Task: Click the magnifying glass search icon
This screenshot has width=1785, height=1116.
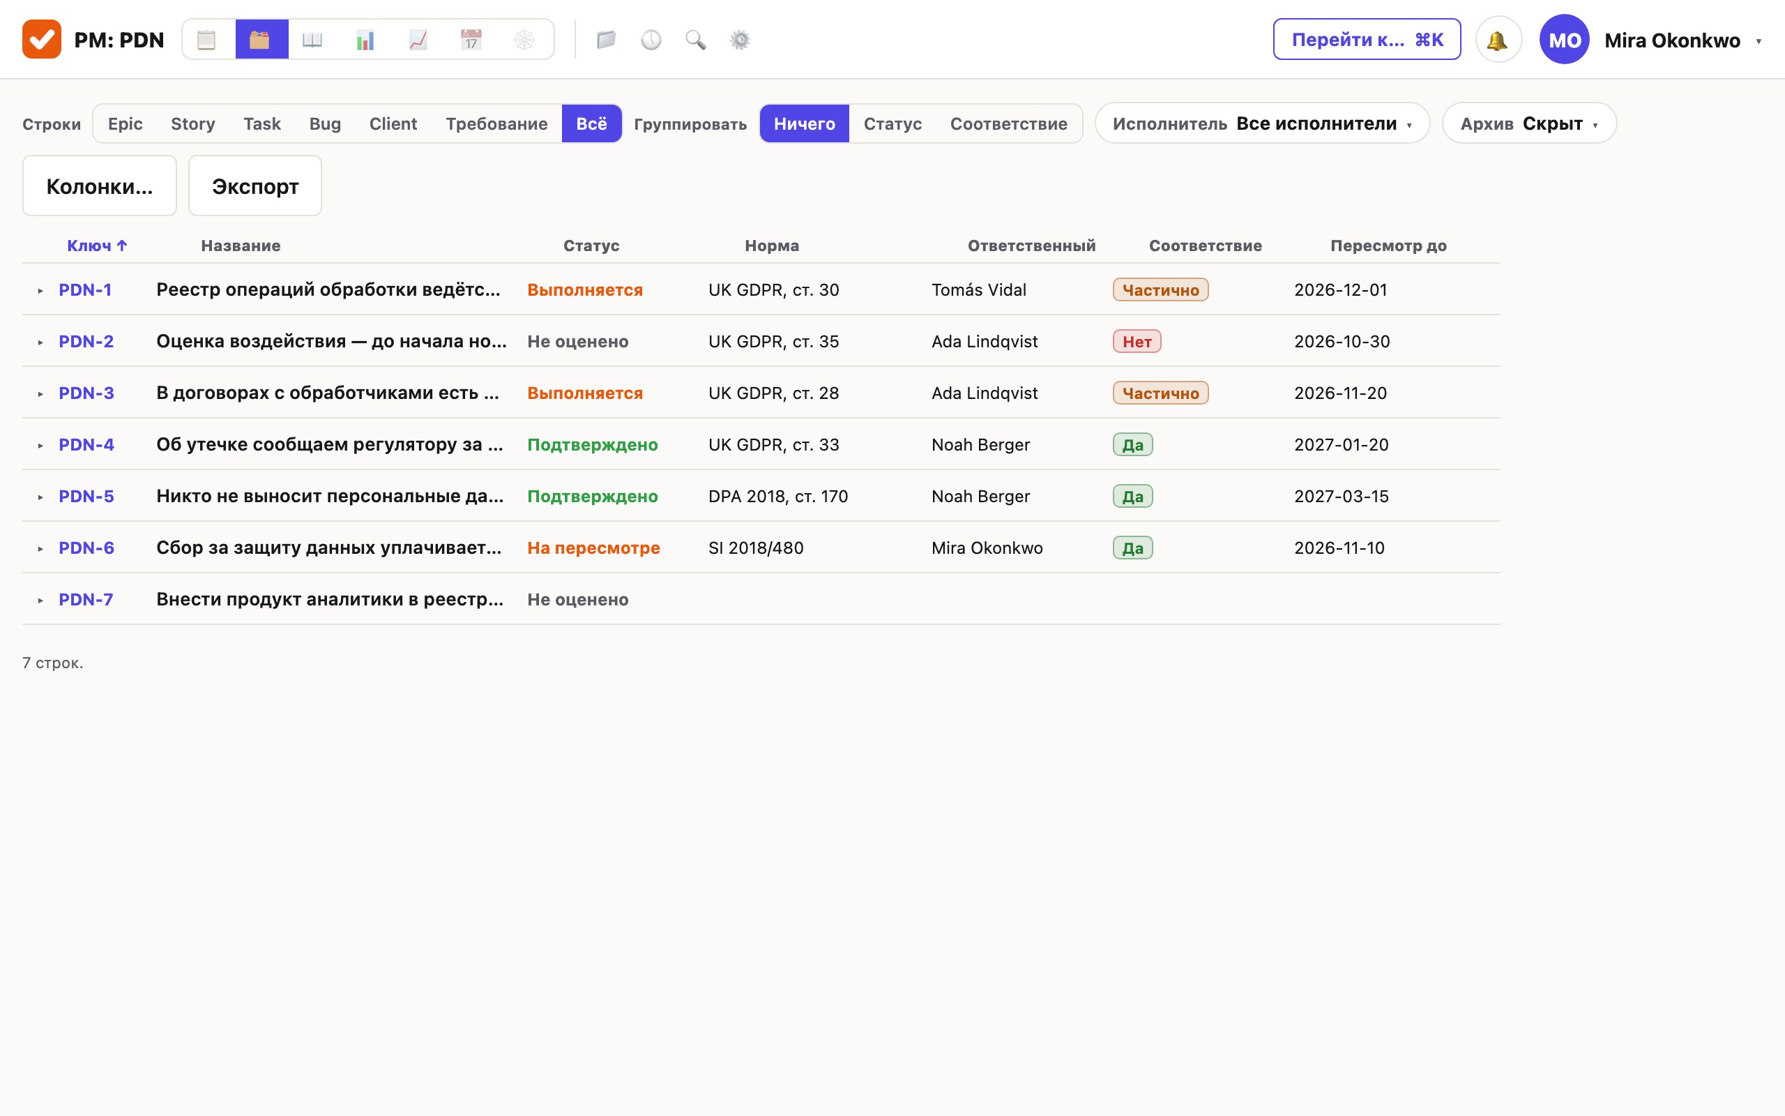Action: 696,39
